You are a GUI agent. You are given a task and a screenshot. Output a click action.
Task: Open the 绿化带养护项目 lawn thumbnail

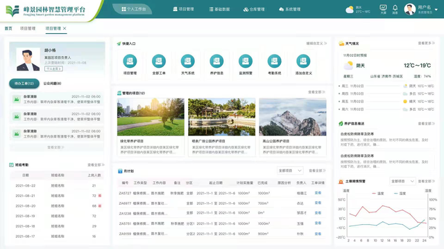coord(151,117)
